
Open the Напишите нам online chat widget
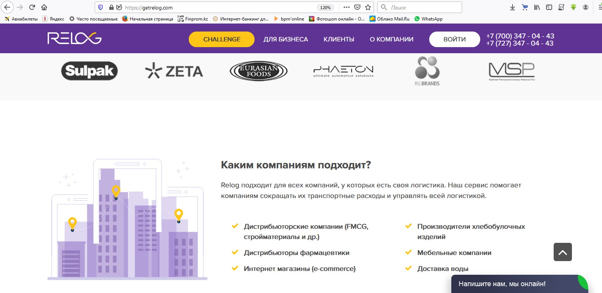click(519, 284)
